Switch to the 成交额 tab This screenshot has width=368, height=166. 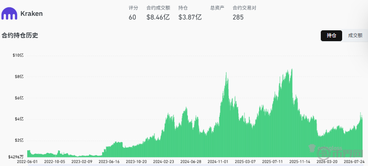tap(355, 36)
